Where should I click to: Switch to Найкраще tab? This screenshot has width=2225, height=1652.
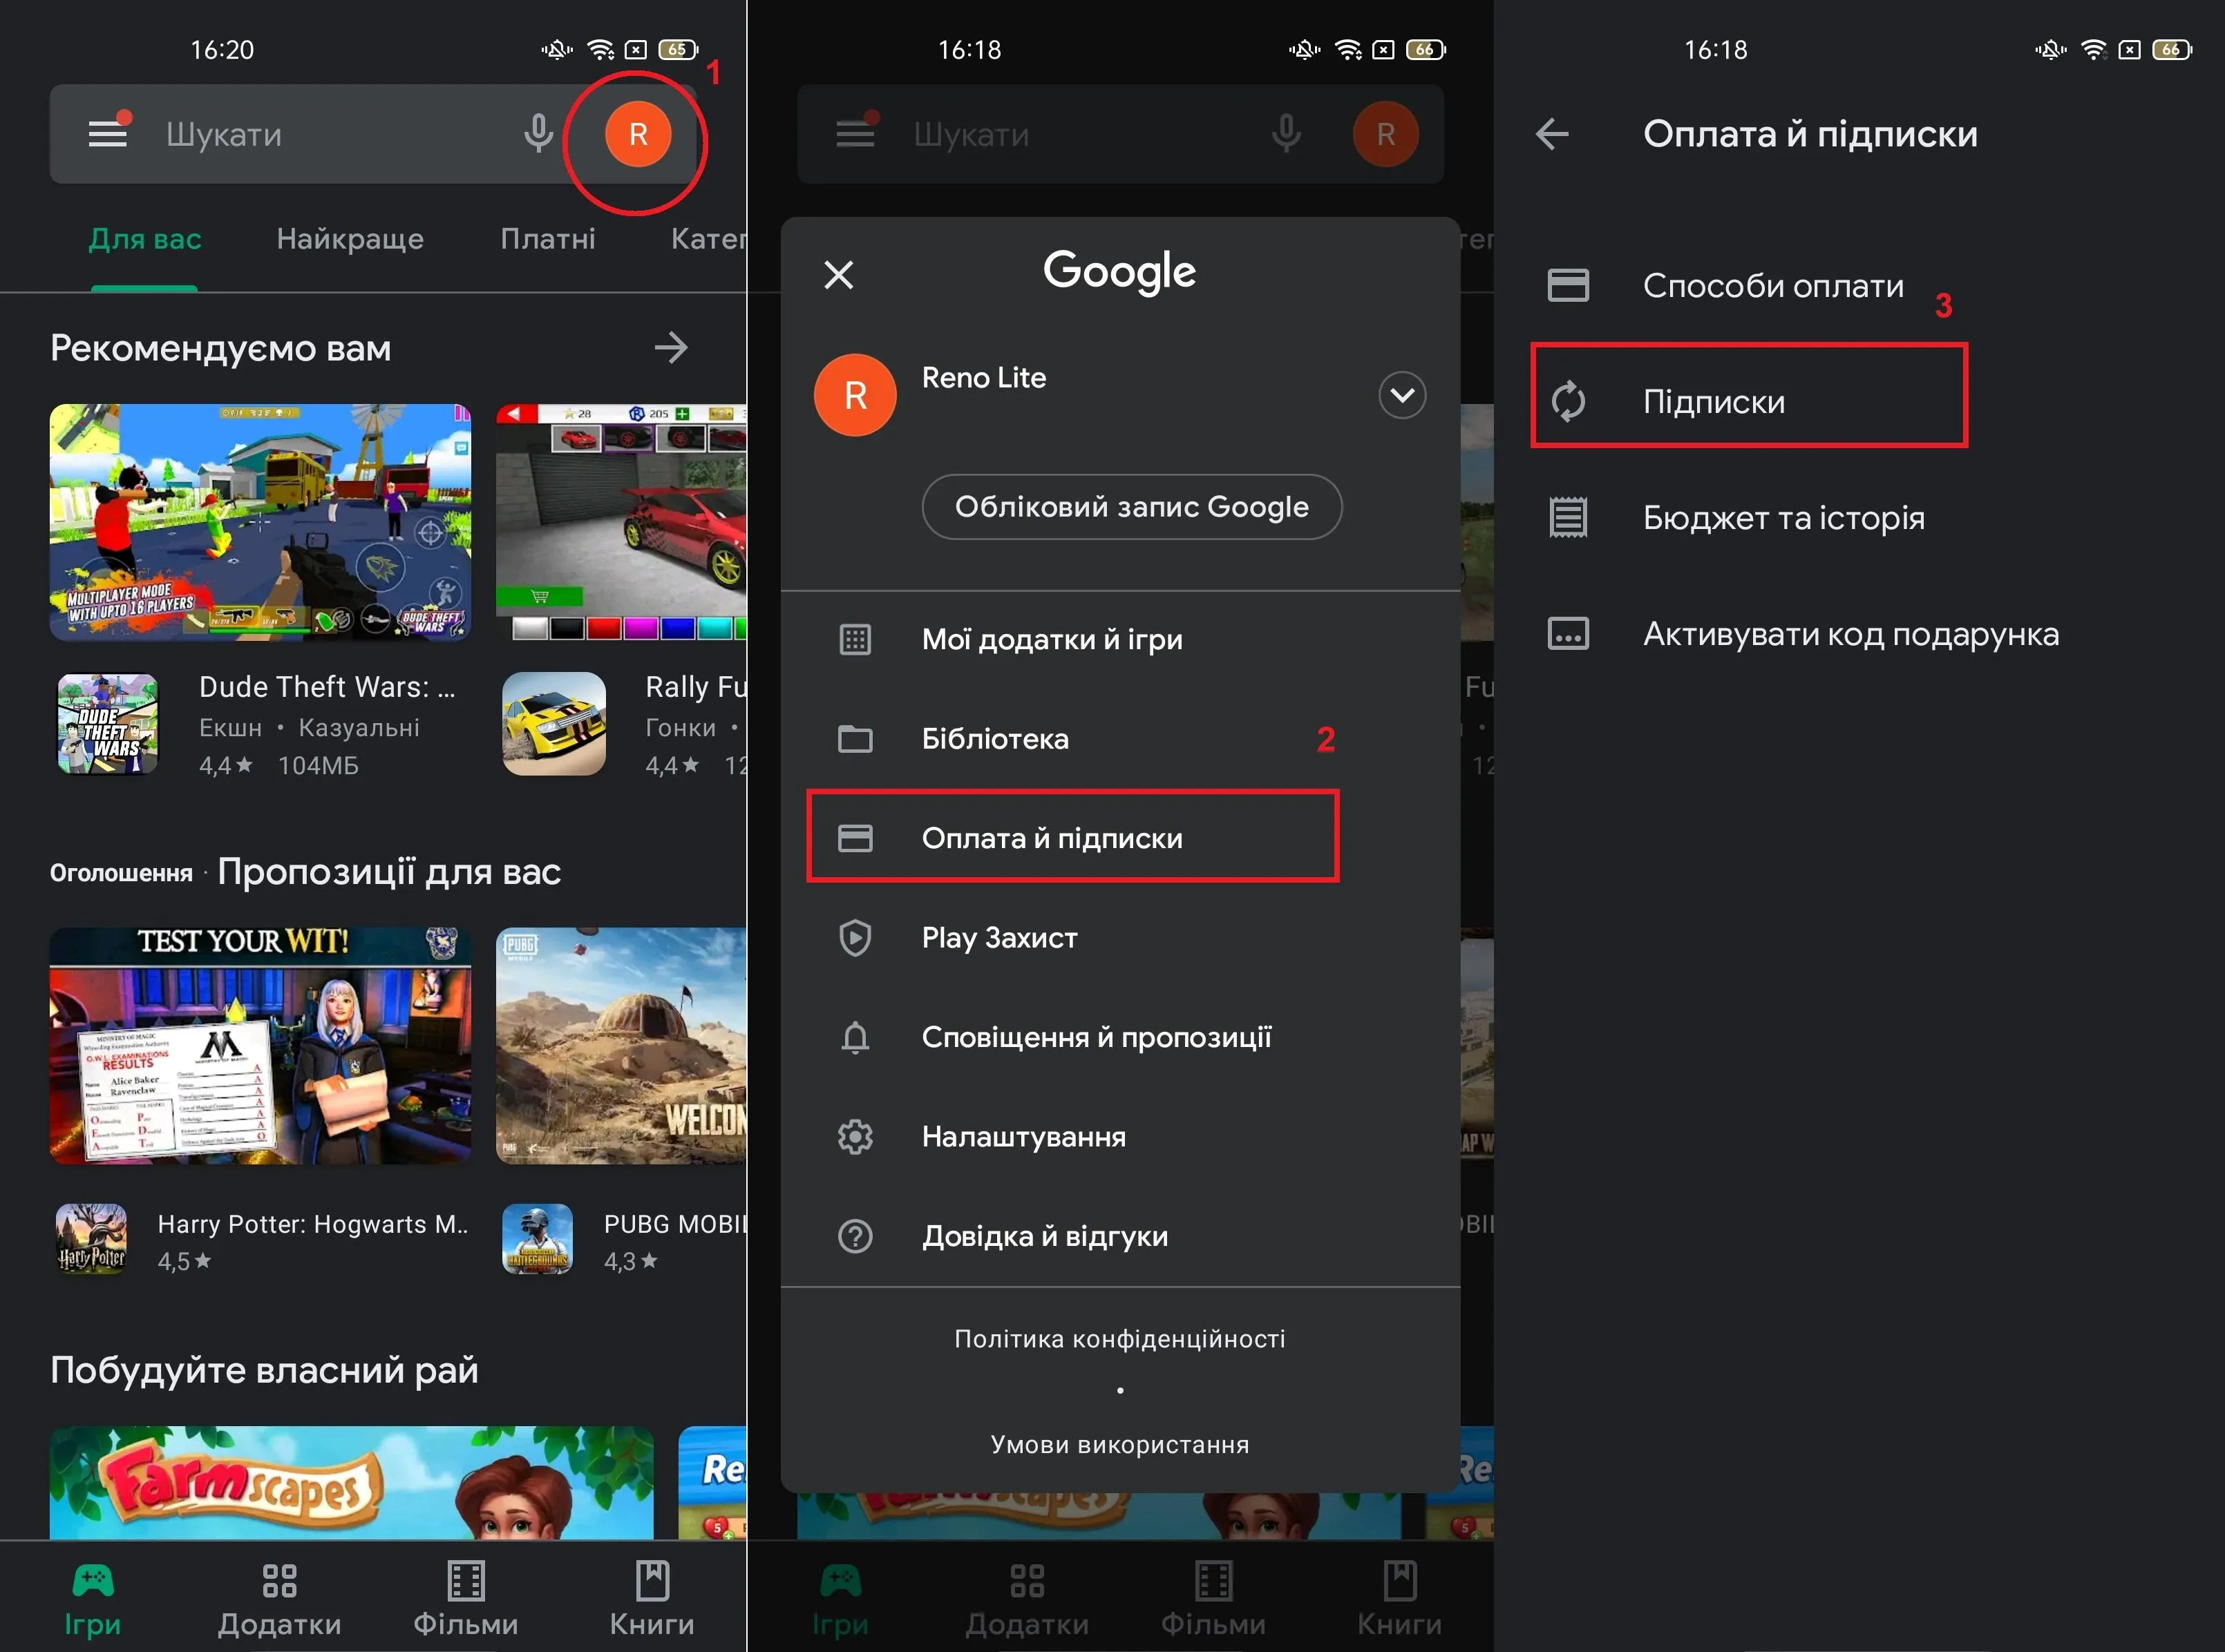[x=350, y=239]
